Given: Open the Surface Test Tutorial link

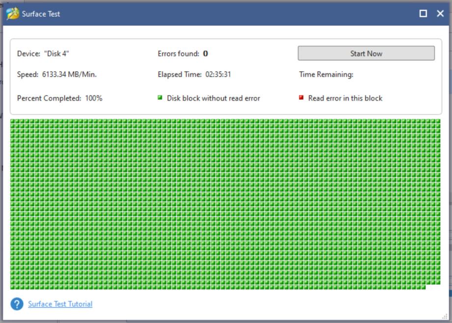Looking at the screenshot, I should tap(60, 304).
